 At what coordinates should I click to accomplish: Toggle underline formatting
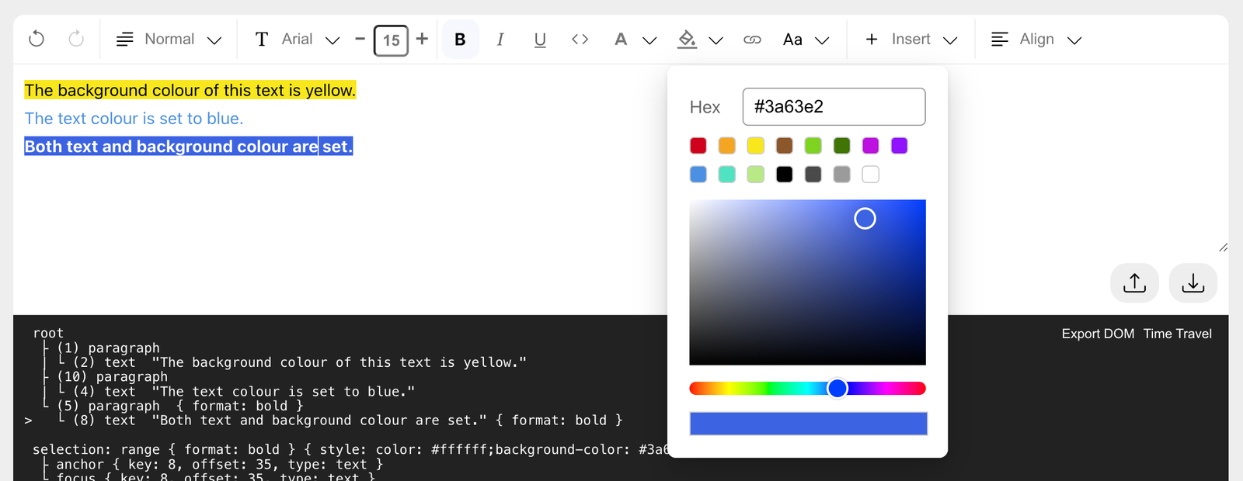point(540,40)
